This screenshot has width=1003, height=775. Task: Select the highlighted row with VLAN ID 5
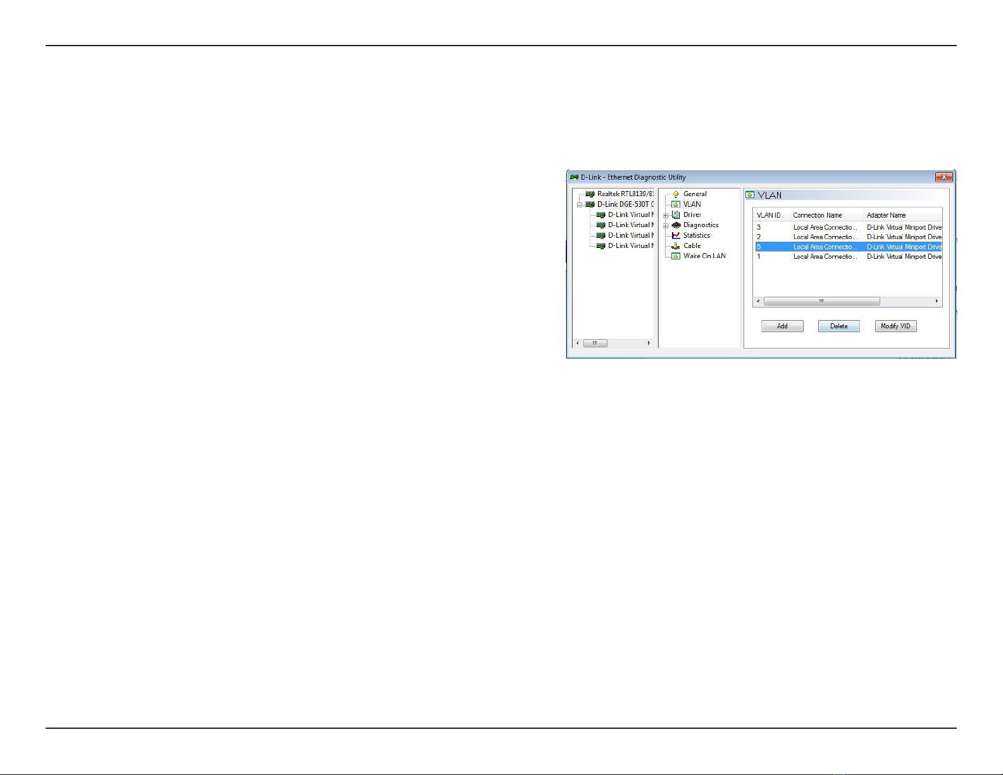click(x=848, y=247)
